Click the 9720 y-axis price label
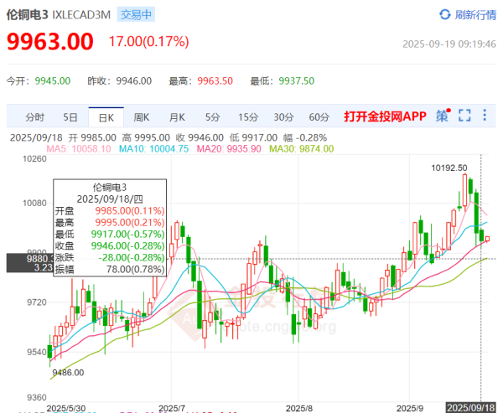This screenshot has width=503, height=413. [37, 302]
